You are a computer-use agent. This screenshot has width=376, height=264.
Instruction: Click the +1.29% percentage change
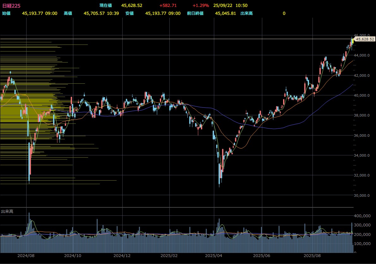tap(201, 5)
